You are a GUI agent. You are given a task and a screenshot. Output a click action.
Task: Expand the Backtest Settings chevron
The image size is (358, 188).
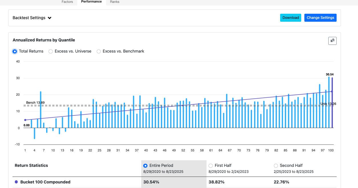point(50,18)
